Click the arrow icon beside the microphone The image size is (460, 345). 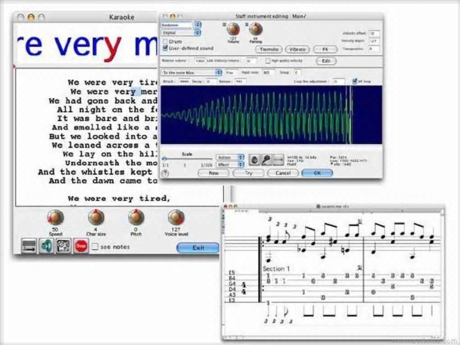click(278, 160)
